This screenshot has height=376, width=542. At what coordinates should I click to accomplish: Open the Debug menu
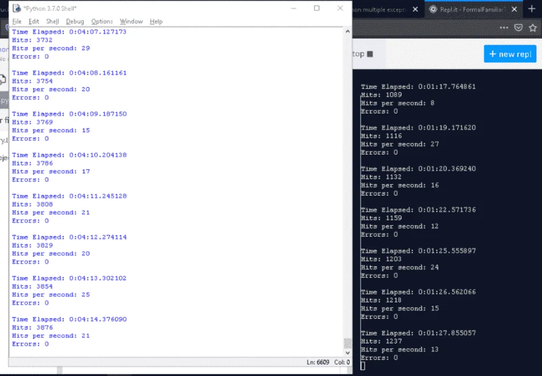click(75, 22)
